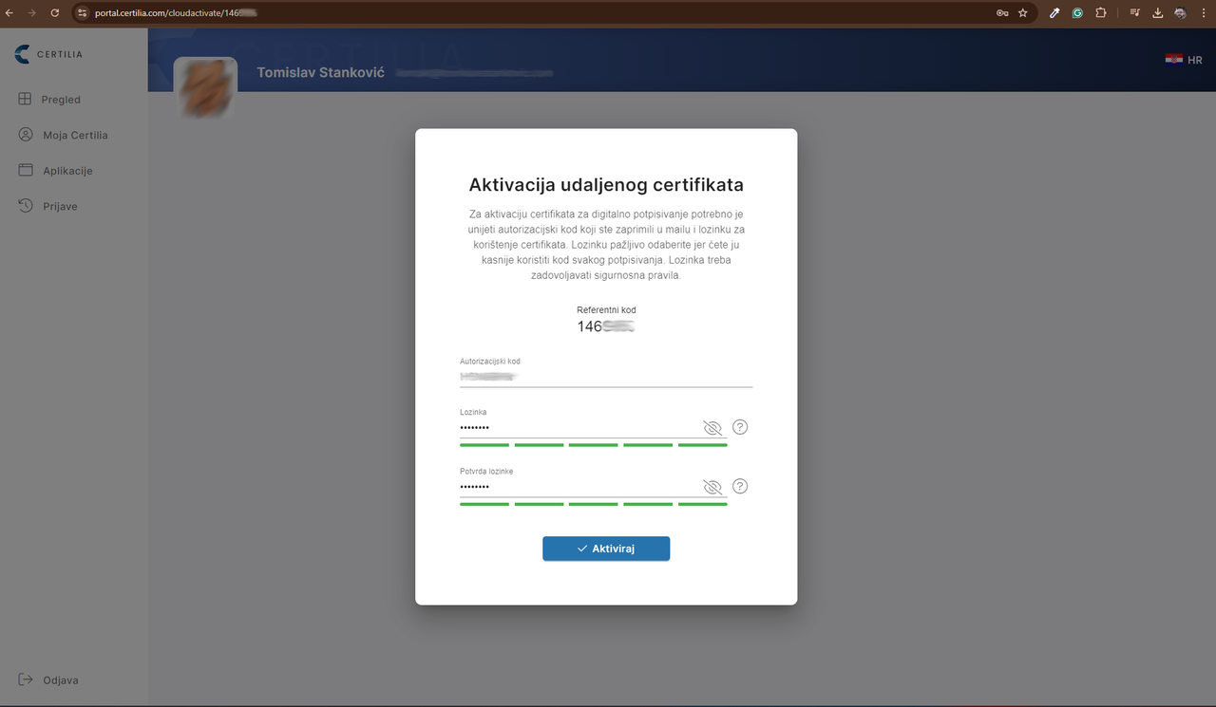The image size is (1216, 707).
Task: Open the HR language selector
Action: [1185, 59]
